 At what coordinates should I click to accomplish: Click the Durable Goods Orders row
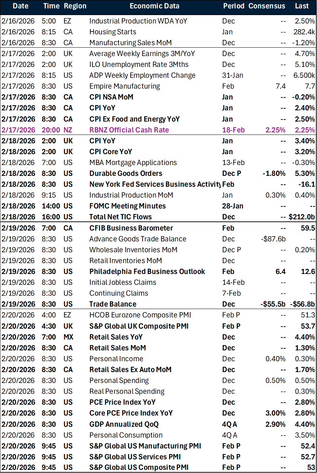[125, 173]
